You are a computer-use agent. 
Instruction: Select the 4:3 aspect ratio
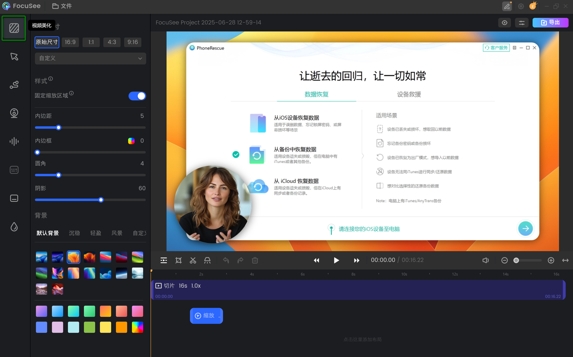pos(112,42)
